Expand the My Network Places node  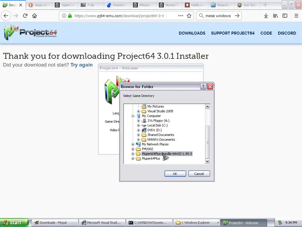[x=133, y=144]
